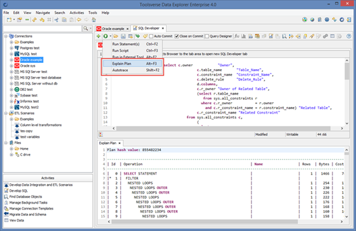The height and width of the screenshot is (231, 356).
Task: Click the lightning bolt icon at top right
Action: 334,20
